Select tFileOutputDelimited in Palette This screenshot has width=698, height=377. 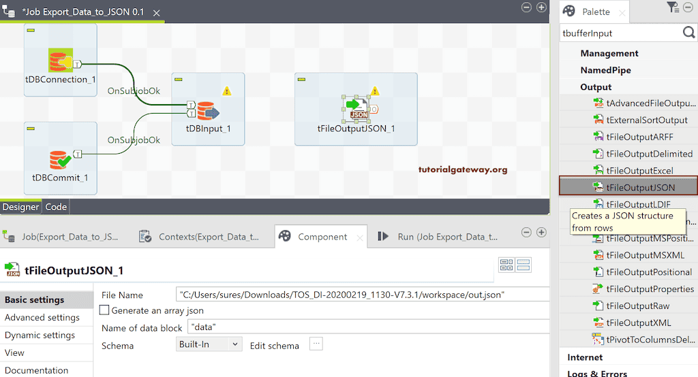pyautogui.click(x=643, y=154)
